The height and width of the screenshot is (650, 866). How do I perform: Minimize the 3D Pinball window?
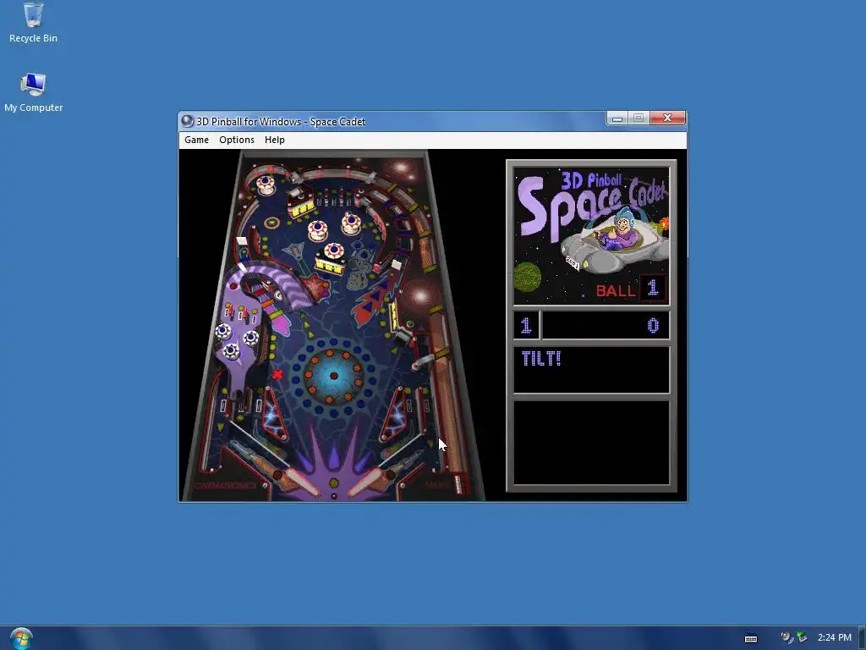coord(617,118)
